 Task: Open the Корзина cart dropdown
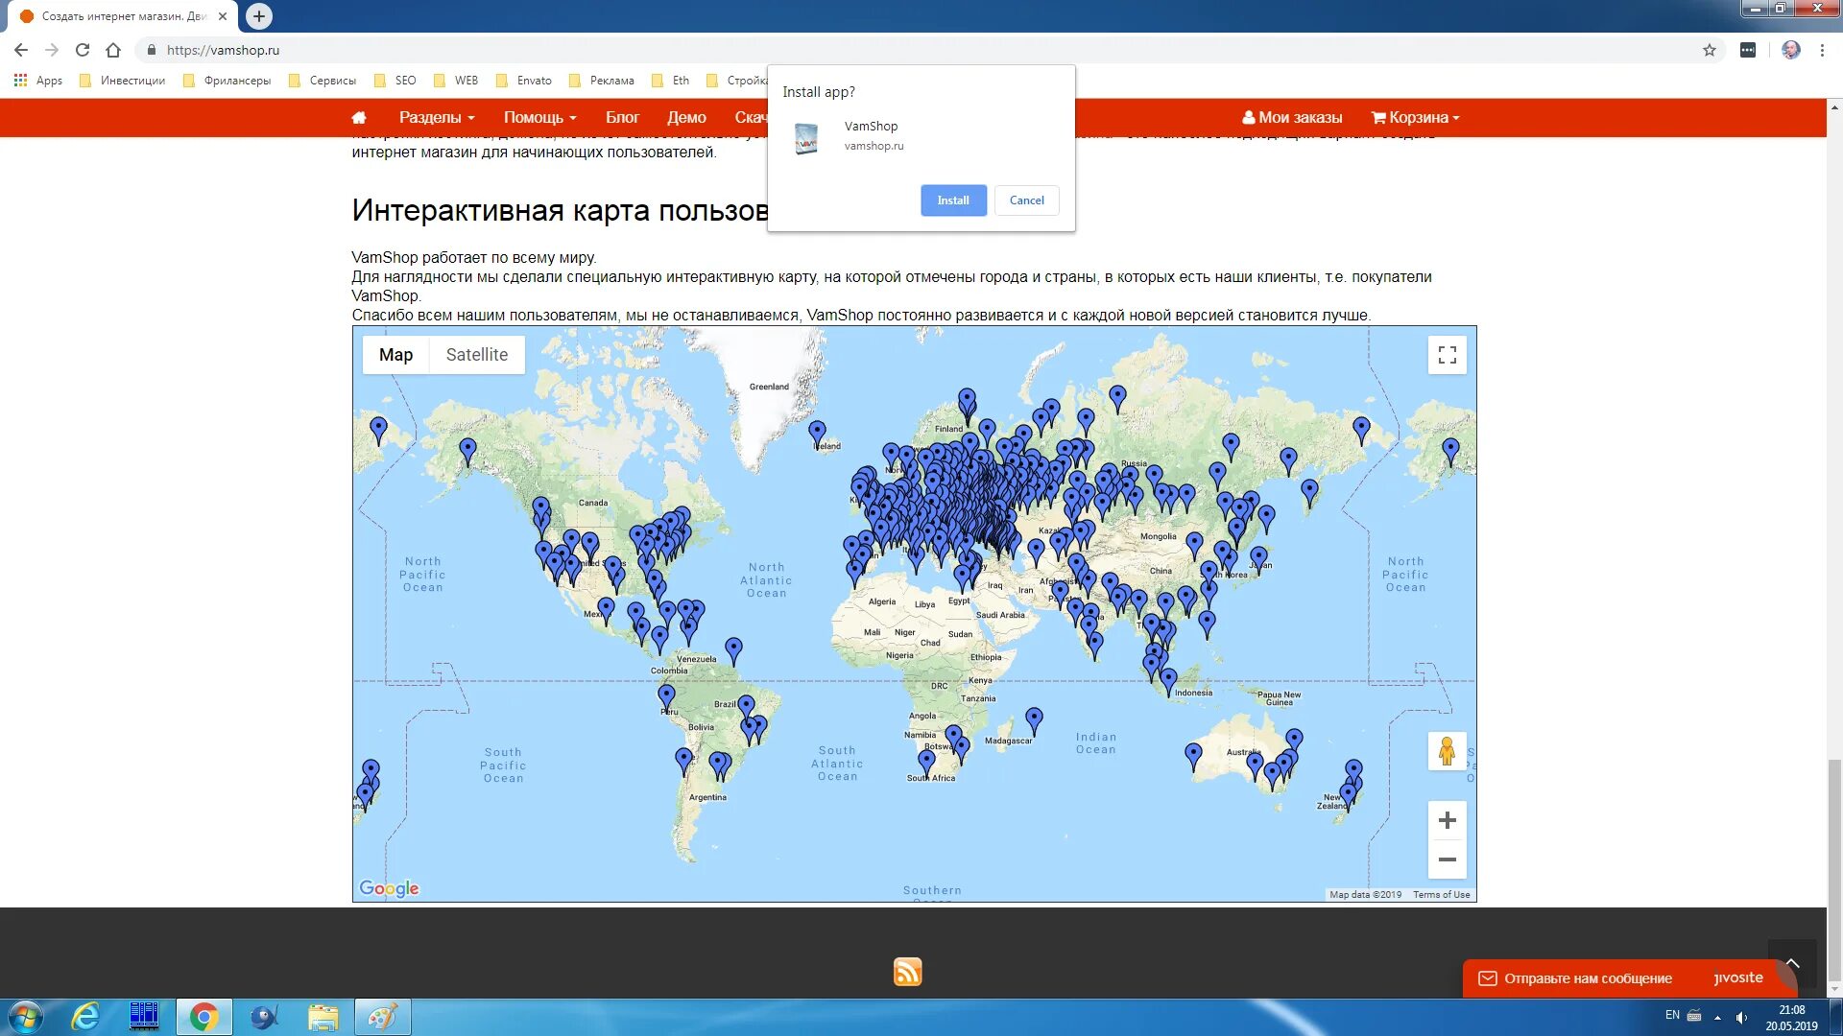tap(1415, 117)
